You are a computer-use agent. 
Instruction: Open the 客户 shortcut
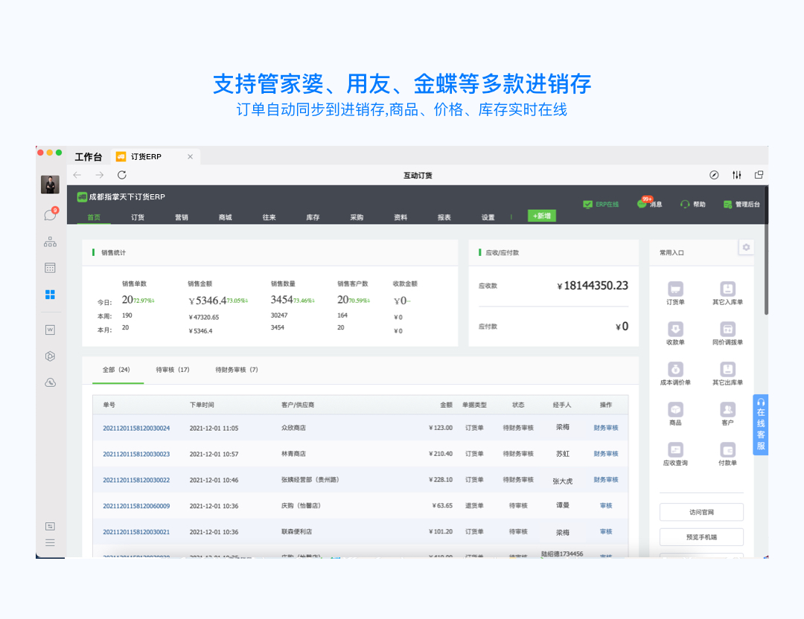click(727, 414)
